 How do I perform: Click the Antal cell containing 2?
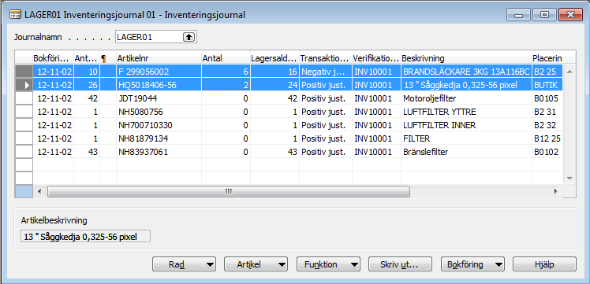pyautogui.click(x=226, y=85)
